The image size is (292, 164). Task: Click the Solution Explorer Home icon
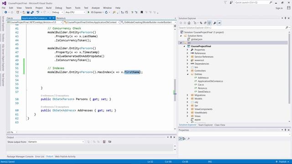(x=189, y=23)
